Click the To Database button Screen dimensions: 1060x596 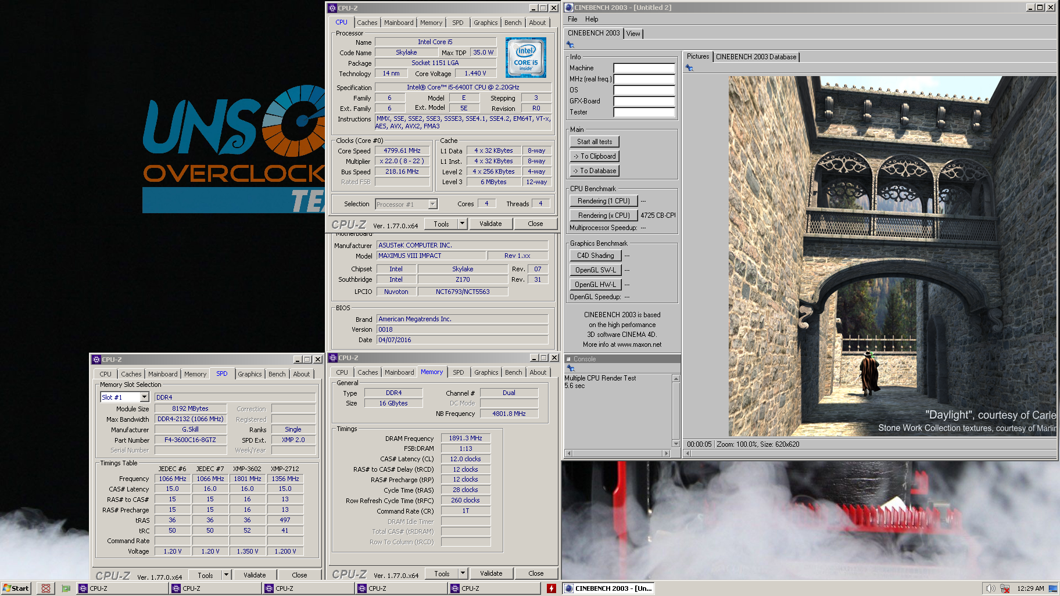(x=595, y=171)
